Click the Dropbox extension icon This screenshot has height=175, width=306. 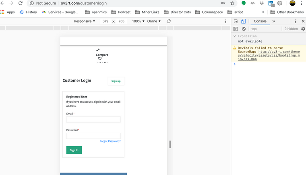262,3
